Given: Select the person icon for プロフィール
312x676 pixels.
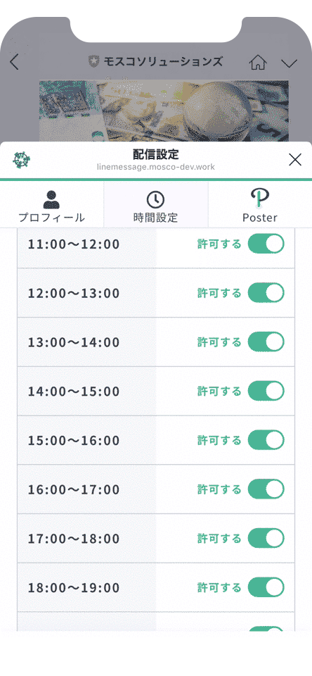Looking at the screenshot, I should click(x=51, y=199).
